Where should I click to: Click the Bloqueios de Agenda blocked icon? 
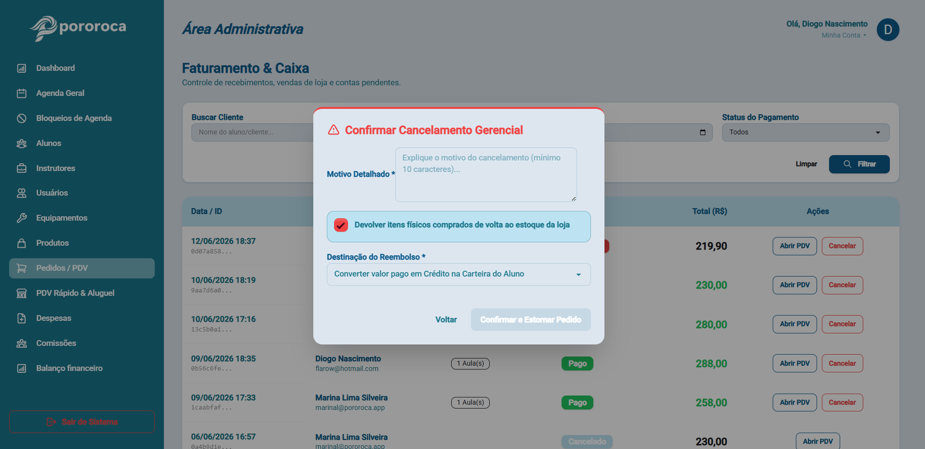point(22,119)
